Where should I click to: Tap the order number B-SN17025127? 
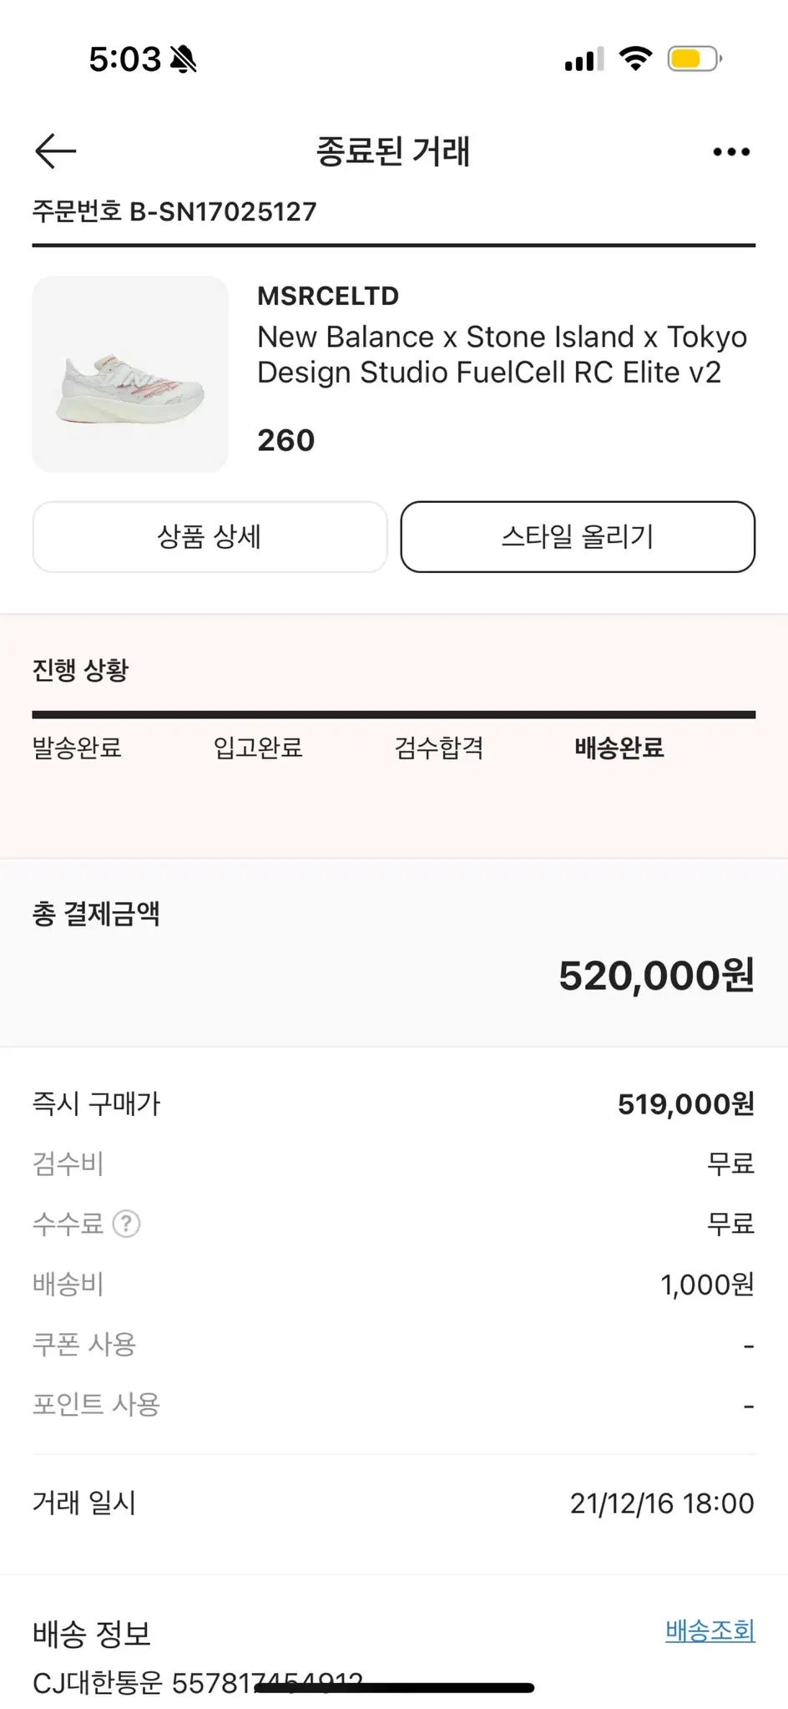coord(223,211)
